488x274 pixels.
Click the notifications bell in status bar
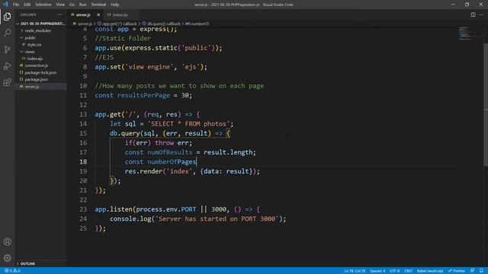pos(481,271)
